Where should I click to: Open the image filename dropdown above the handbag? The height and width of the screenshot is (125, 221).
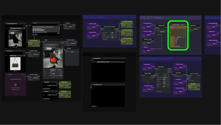click(17, 56)
